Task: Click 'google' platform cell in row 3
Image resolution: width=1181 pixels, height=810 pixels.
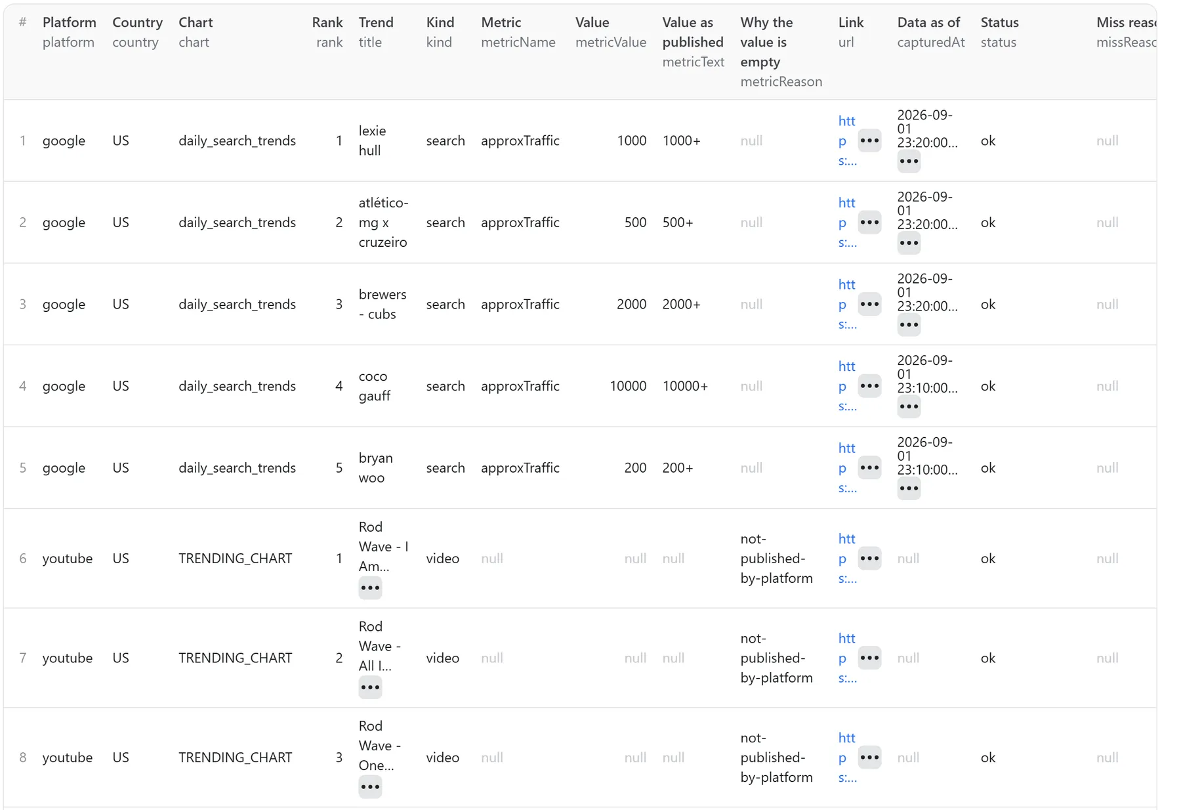Action: [x=64, y=304]
